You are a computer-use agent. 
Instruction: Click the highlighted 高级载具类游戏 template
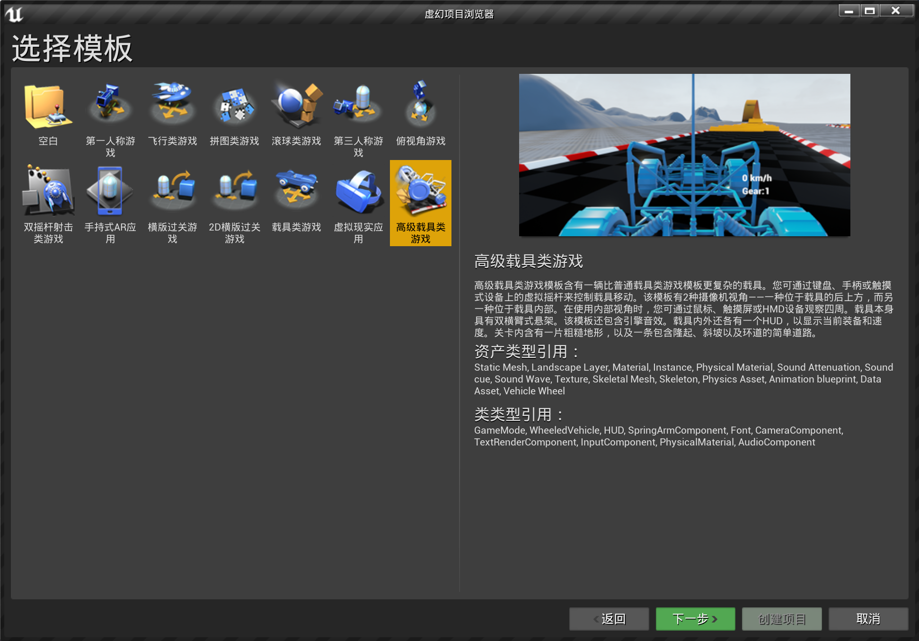(420, 203)
